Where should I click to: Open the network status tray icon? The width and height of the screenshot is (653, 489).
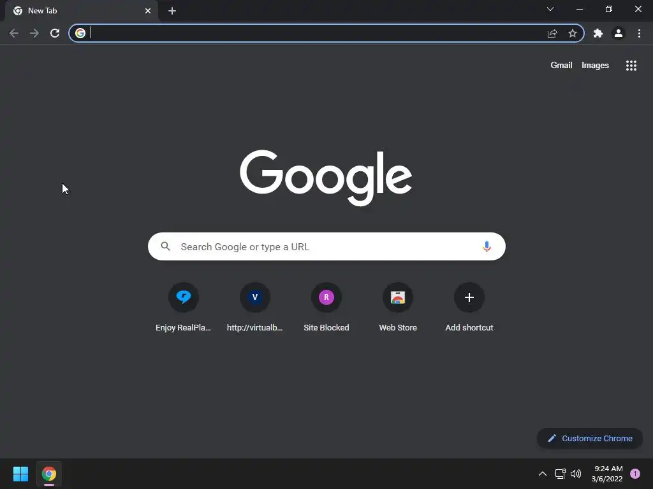coord(560,474)
